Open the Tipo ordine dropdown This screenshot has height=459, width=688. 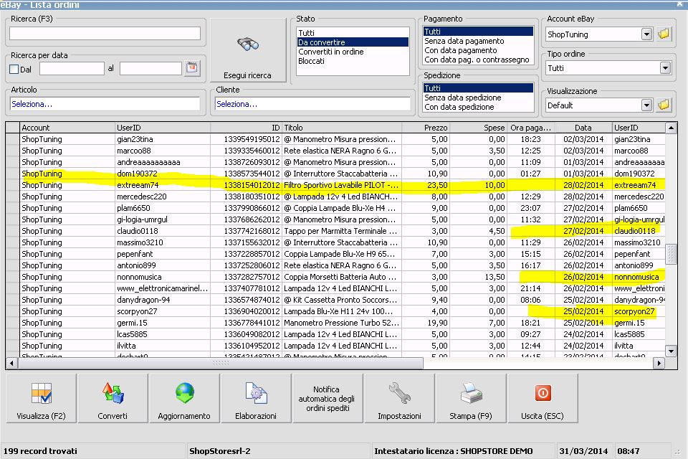[664, 69]
